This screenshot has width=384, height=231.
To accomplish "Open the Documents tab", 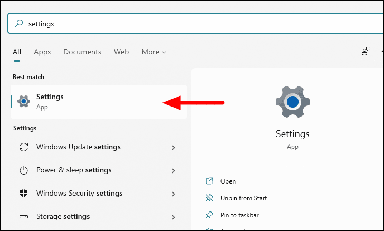I will (x=82, y=52).
